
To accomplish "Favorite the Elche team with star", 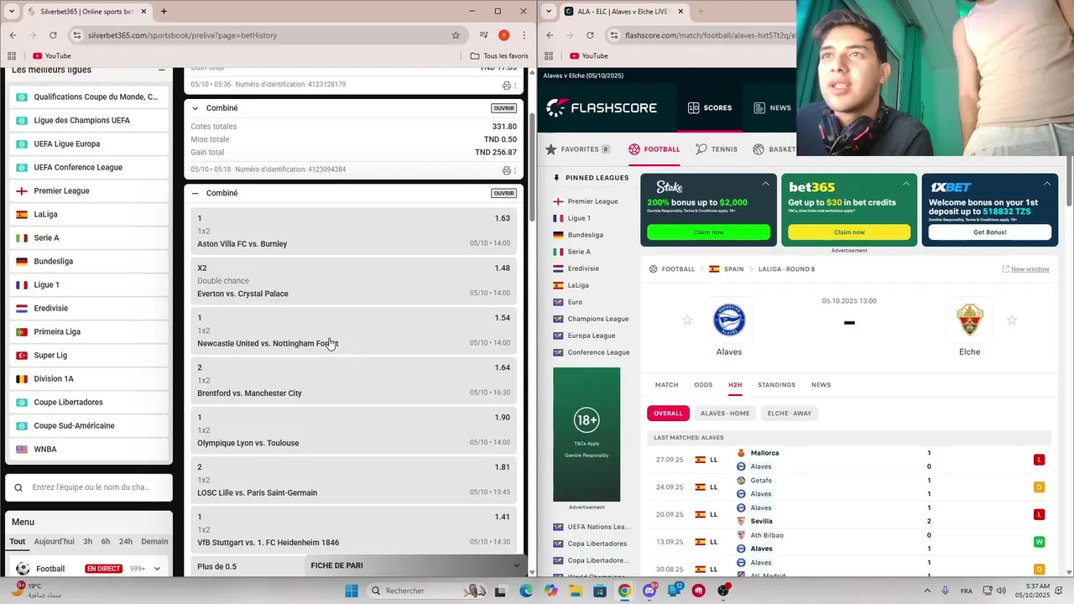I will click(1012, 320).
